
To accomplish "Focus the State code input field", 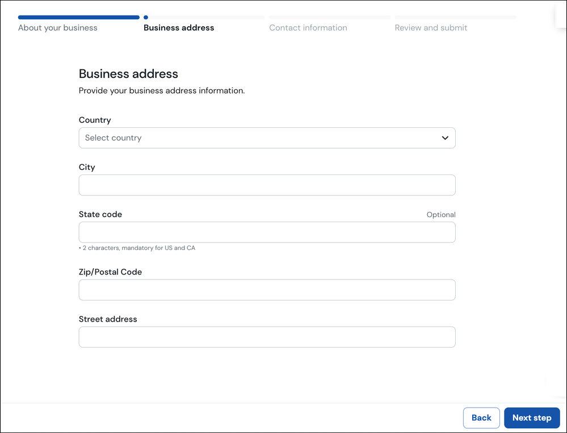I will (267, 232).
